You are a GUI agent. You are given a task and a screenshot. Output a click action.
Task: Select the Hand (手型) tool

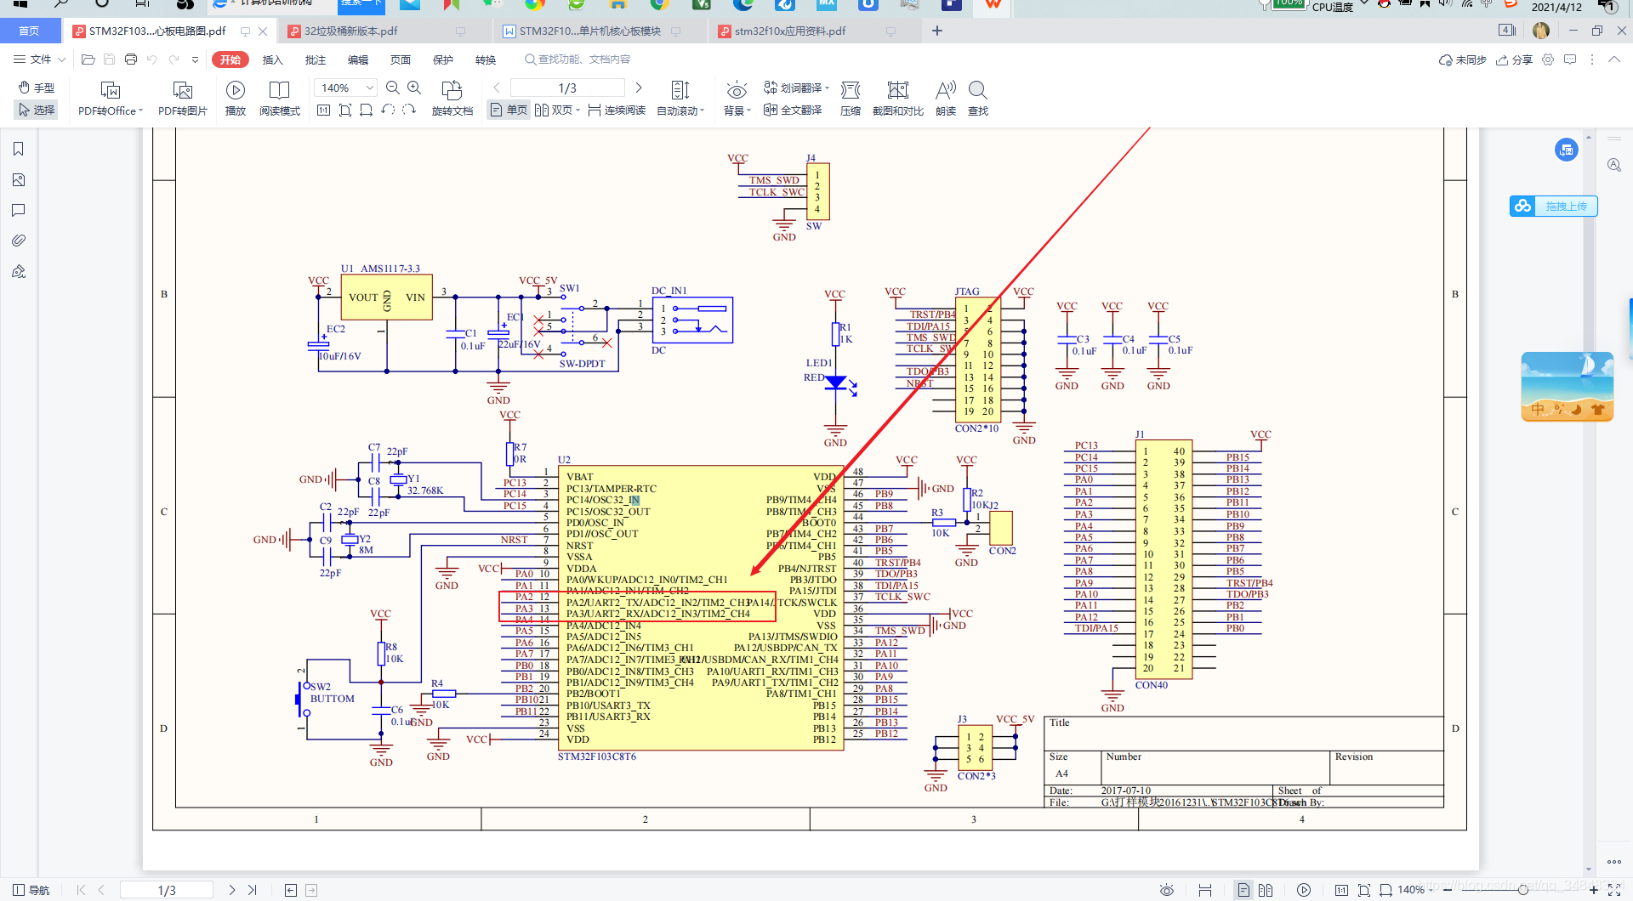pyautogui.click(x=37, y=88)
